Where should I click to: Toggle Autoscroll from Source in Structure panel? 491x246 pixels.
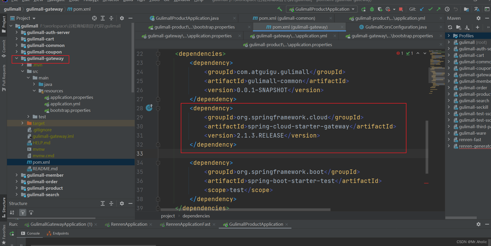[x=31, y=213]
